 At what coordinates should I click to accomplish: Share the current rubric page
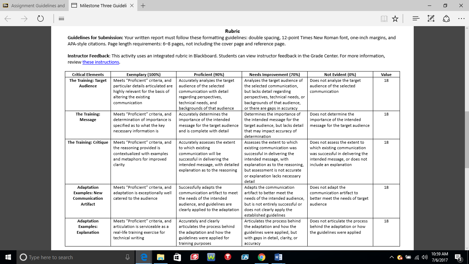(x=446, y=19)
